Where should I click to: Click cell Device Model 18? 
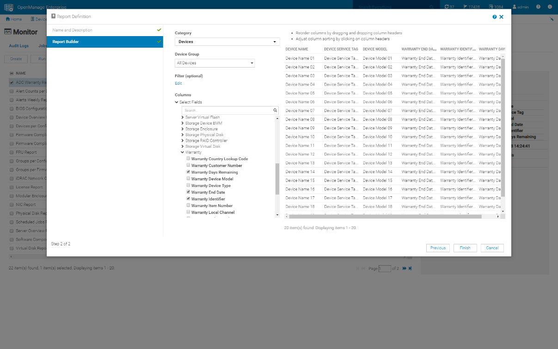(377, 206)
